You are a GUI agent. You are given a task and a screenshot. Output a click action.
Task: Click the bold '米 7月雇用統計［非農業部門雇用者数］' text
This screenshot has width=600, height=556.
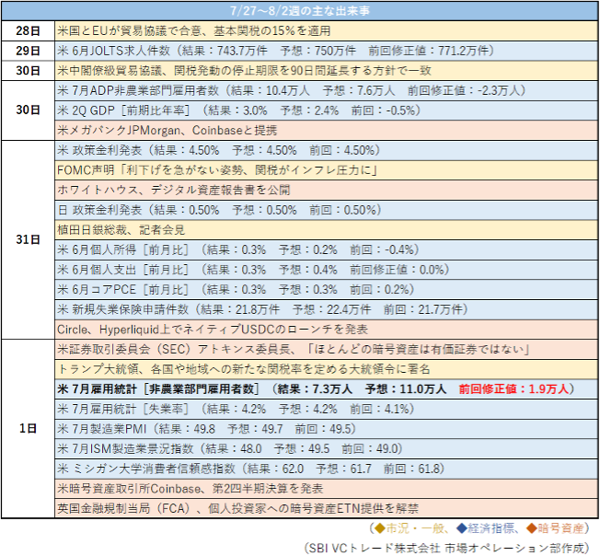[x=158, y=389]
